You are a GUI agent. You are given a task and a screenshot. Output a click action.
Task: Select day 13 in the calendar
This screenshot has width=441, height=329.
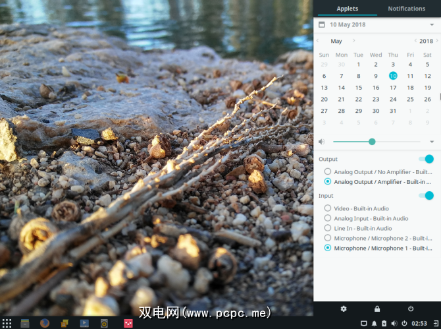[x=324, y=88]
